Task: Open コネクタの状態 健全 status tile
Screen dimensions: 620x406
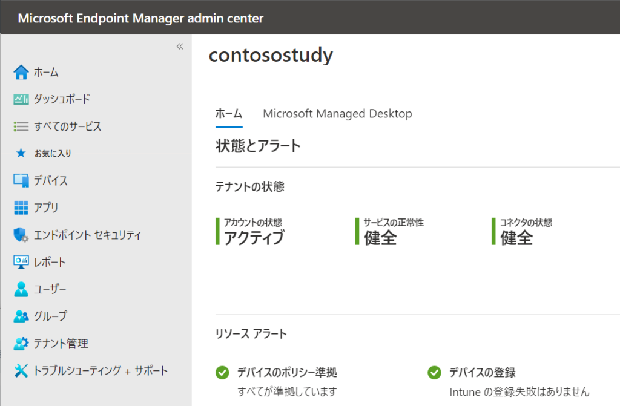Action: click(x=522, y=232)
